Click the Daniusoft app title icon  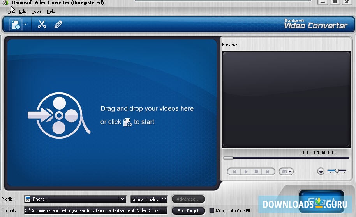pyautogui.click(x=5, y=2)
